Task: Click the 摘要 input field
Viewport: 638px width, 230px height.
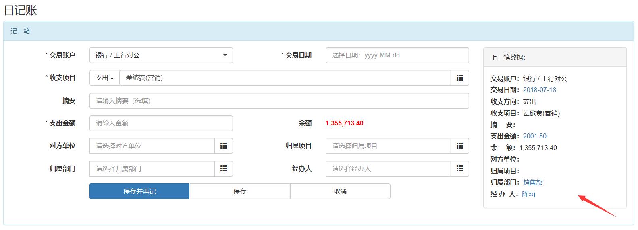Action: click(279, 101)
